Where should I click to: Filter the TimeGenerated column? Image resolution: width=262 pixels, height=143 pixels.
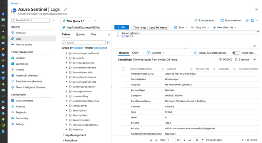tap(163, 69)
